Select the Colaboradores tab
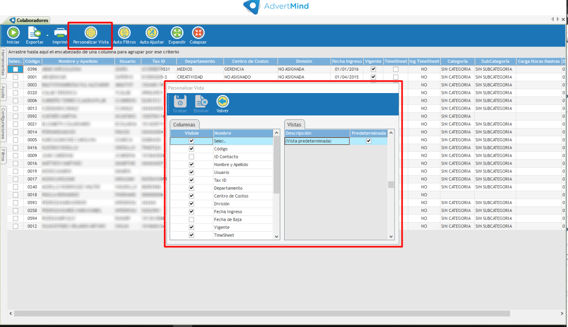The width and height of the screenshot is (568, 327). [29, 20]
